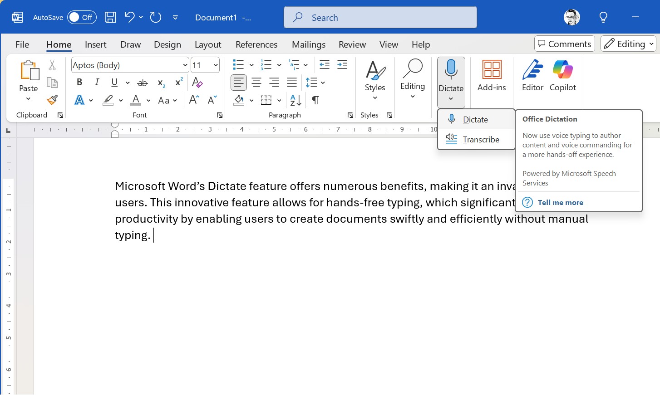Click the Redo/Repeat icon
The width and height of the screenshot is (660, 395).
coord(156,17)
